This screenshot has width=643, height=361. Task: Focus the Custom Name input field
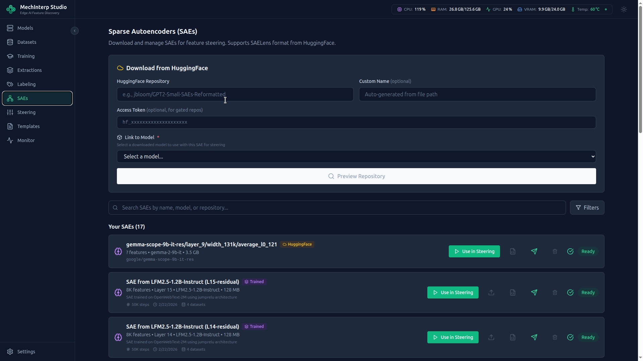point(477,94)
